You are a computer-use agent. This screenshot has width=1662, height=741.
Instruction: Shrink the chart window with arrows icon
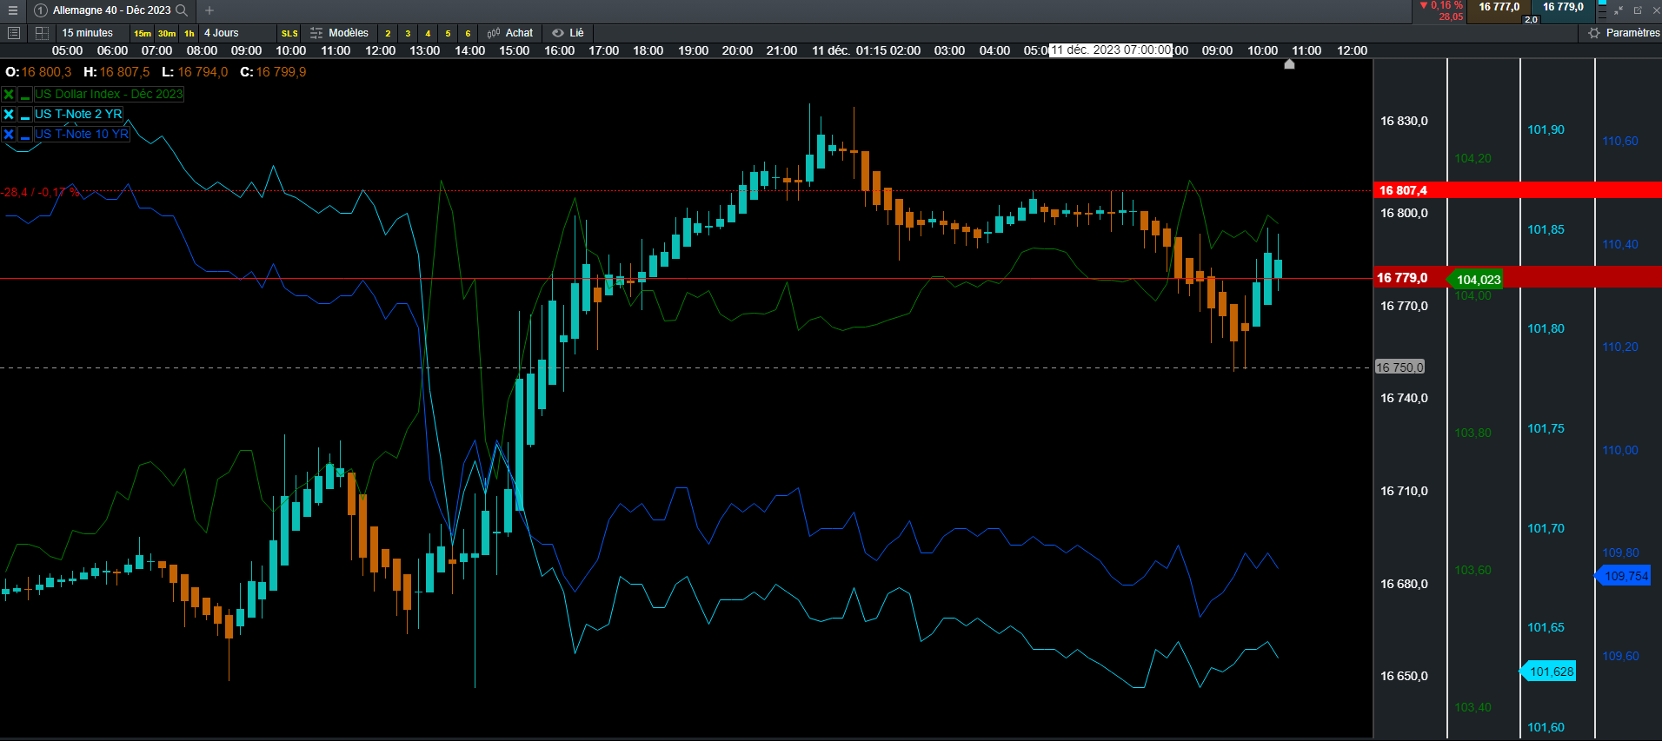[1619, 10]
